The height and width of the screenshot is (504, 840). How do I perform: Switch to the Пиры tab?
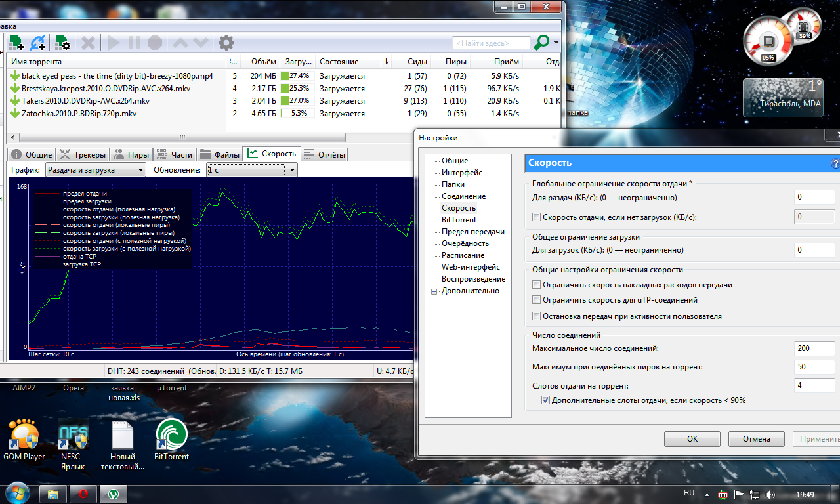point(131,155)
